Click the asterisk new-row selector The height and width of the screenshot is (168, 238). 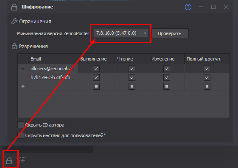[x=23, y=86]
